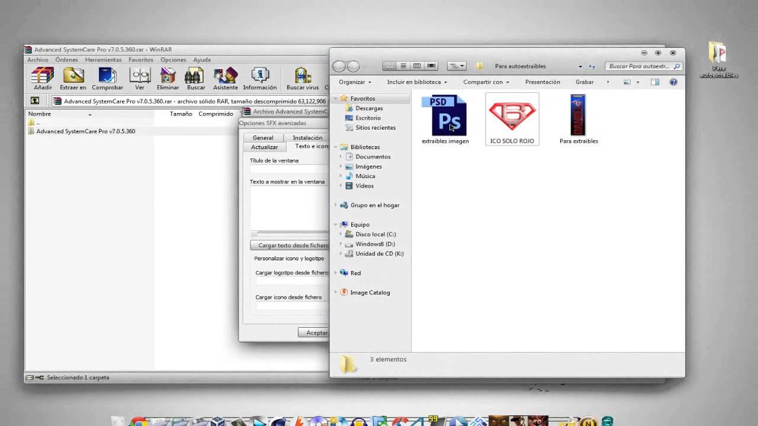The width and height of the screenshot is (758, 426).
Task: Open the Archivo menu in WinRAR
Action: [38, 60]
